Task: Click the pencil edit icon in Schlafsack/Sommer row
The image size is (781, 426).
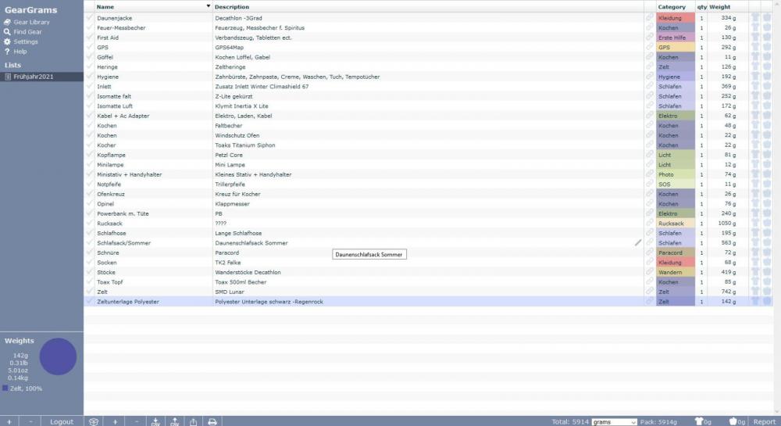Action: click(638, 242)
